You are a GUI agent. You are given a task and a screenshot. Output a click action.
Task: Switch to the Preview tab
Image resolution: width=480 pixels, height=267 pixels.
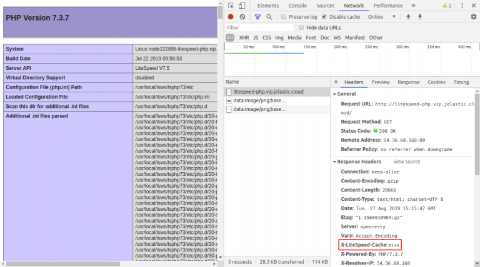[x=381, y=82]
